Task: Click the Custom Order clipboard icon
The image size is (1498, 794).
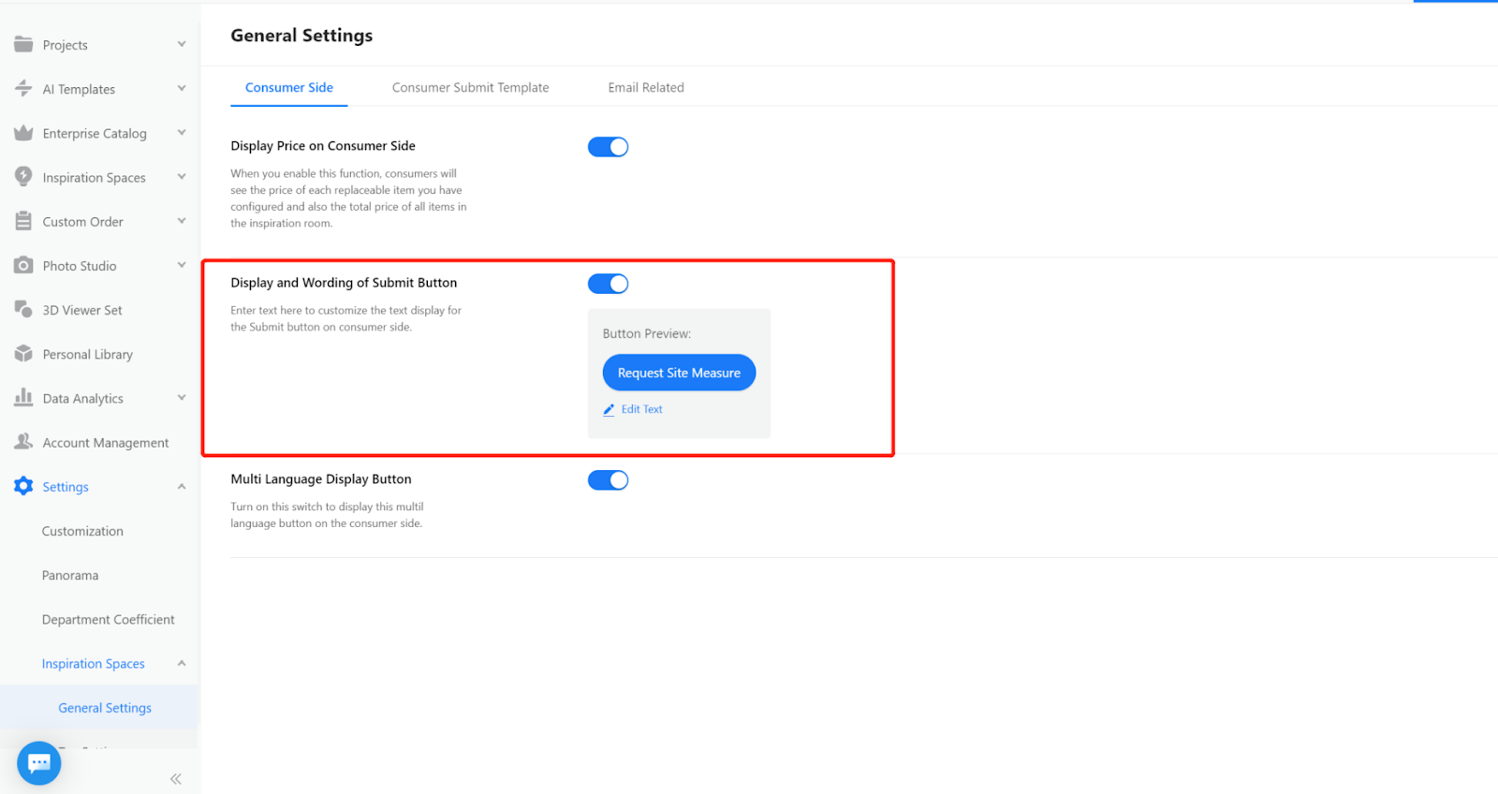Action: coord(23,221)
